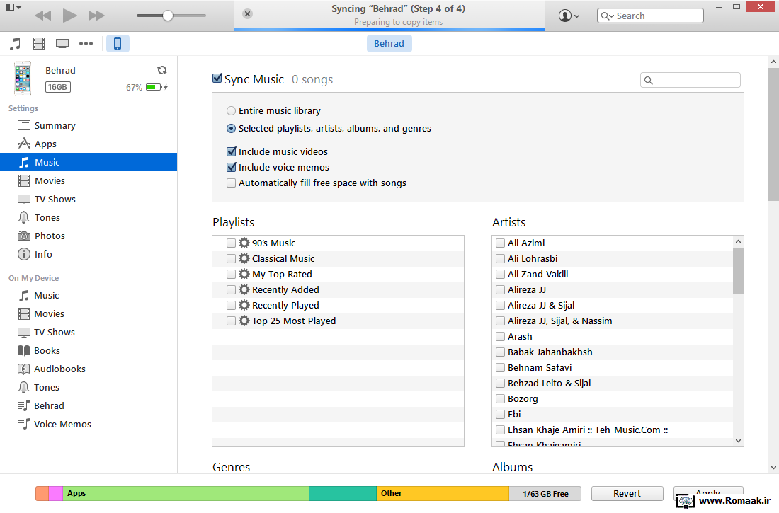Skip forward to next track
Image resolution: width=779 pixels, height=513 pixels.
click(96, 16)
